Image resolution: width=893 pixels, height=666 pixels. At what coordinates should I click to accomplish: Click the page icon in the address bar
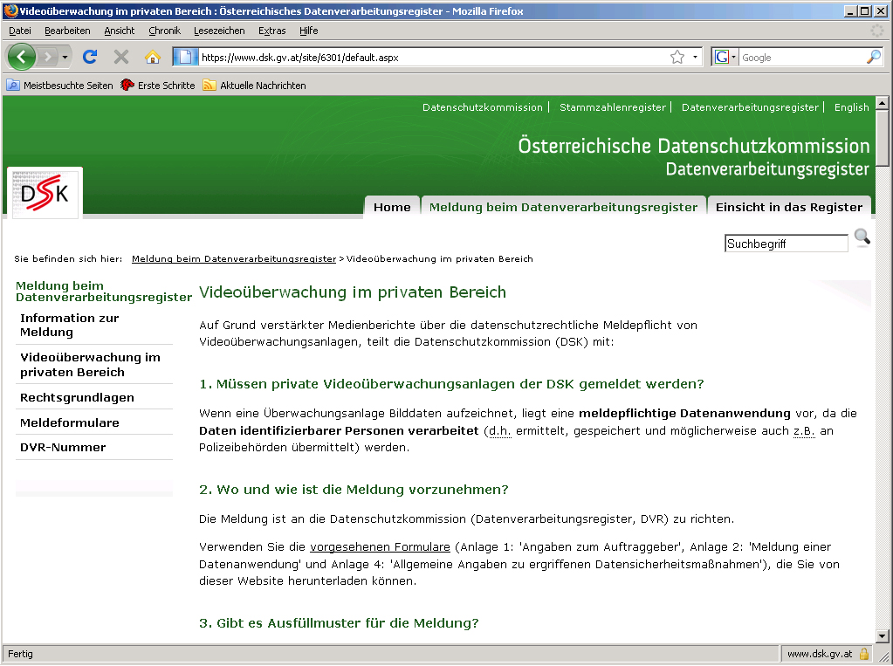coord(186,56)
